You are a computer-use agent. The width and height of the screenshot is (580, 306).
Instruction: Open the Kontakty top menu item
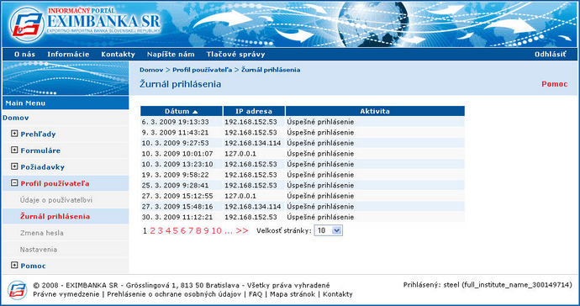pyautogui.click(x=118, y=55)
